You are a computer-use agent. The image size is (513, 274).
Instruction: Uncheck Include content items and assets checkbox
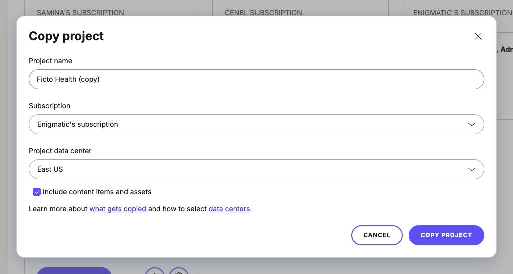pyautogui.click(x=37, y=192)
